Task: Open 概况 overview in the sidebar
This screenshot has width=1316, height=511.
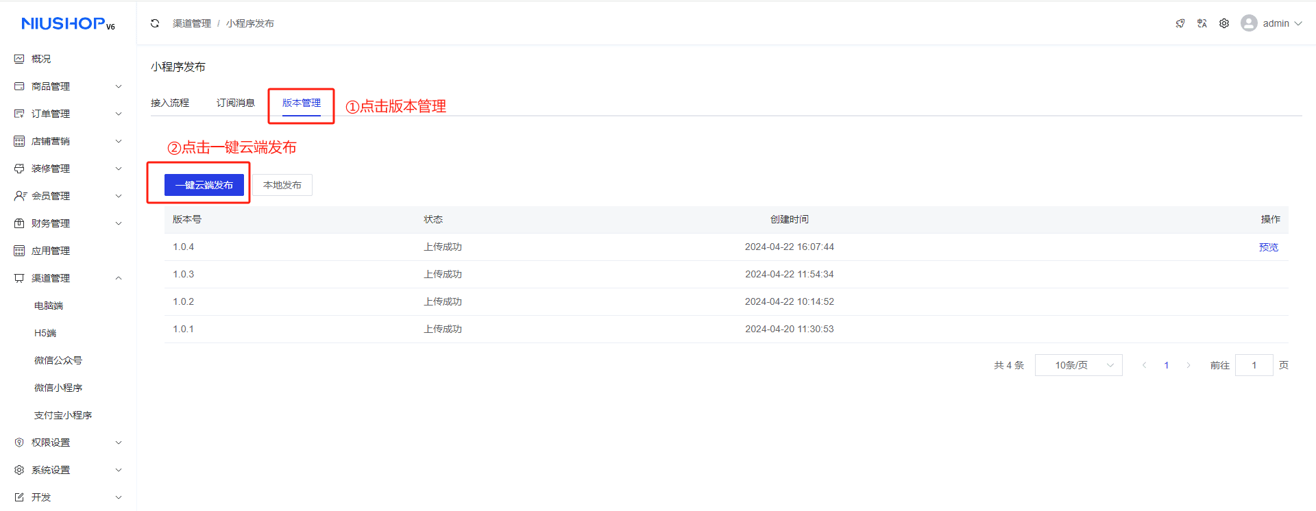Action: (x=41, y=59)
